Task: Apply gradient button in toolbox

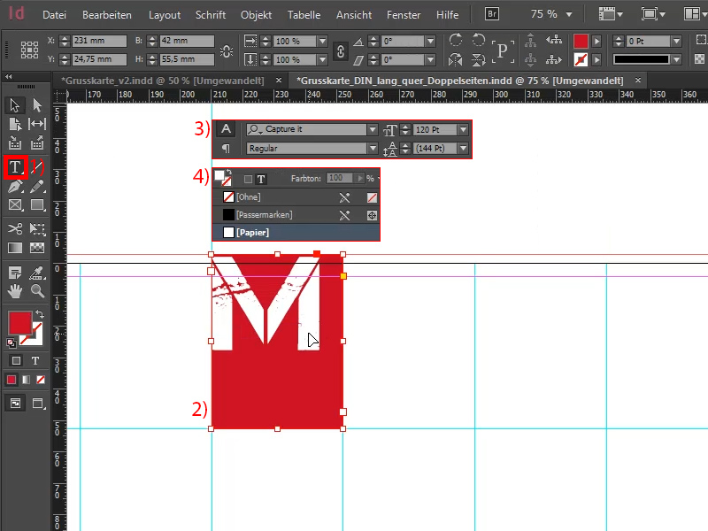Action: pos(27,380)
